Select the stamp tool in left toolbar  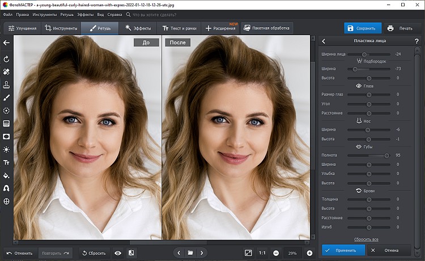pos(6,85)
